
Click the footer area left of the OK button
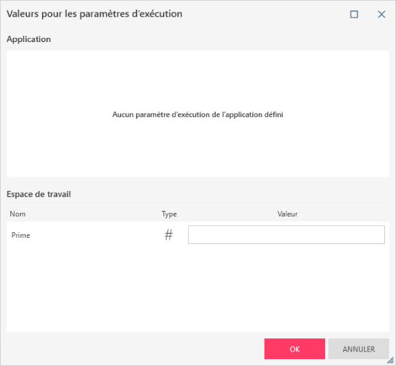click(134, 349)
